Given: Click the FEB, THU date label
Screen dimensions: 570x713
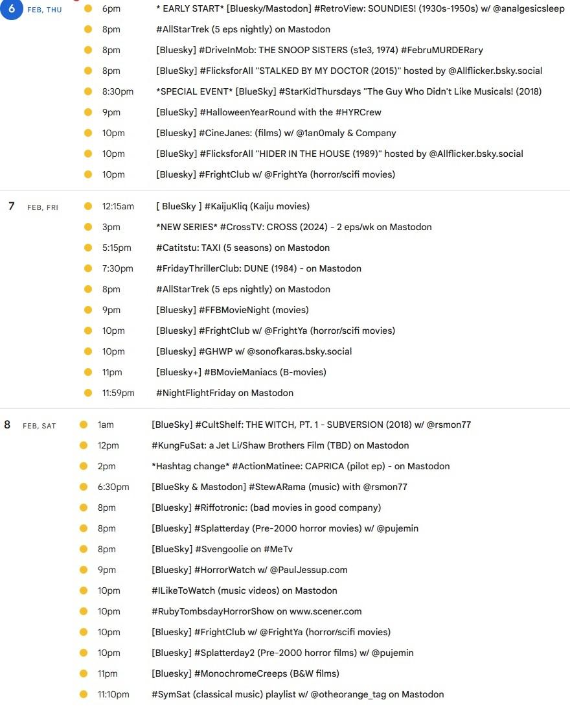Looking at the screenshot, I should click(45, 10).
